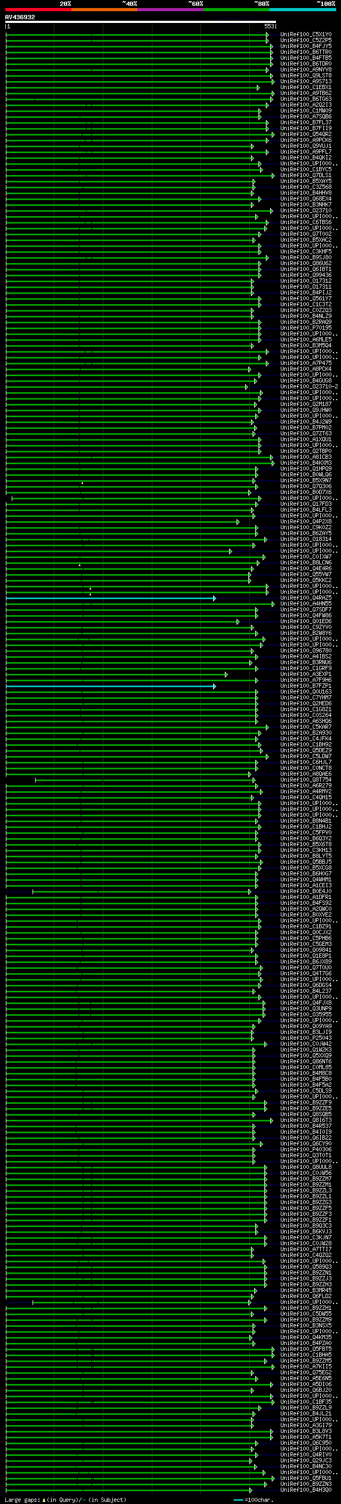Select the UniRef100_O23710-2 label
341x1504 pixels.
coord(309,386)
